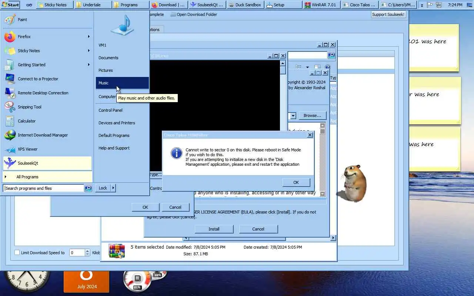
Task: Launch Internet Download Manager
Action: 47,135
